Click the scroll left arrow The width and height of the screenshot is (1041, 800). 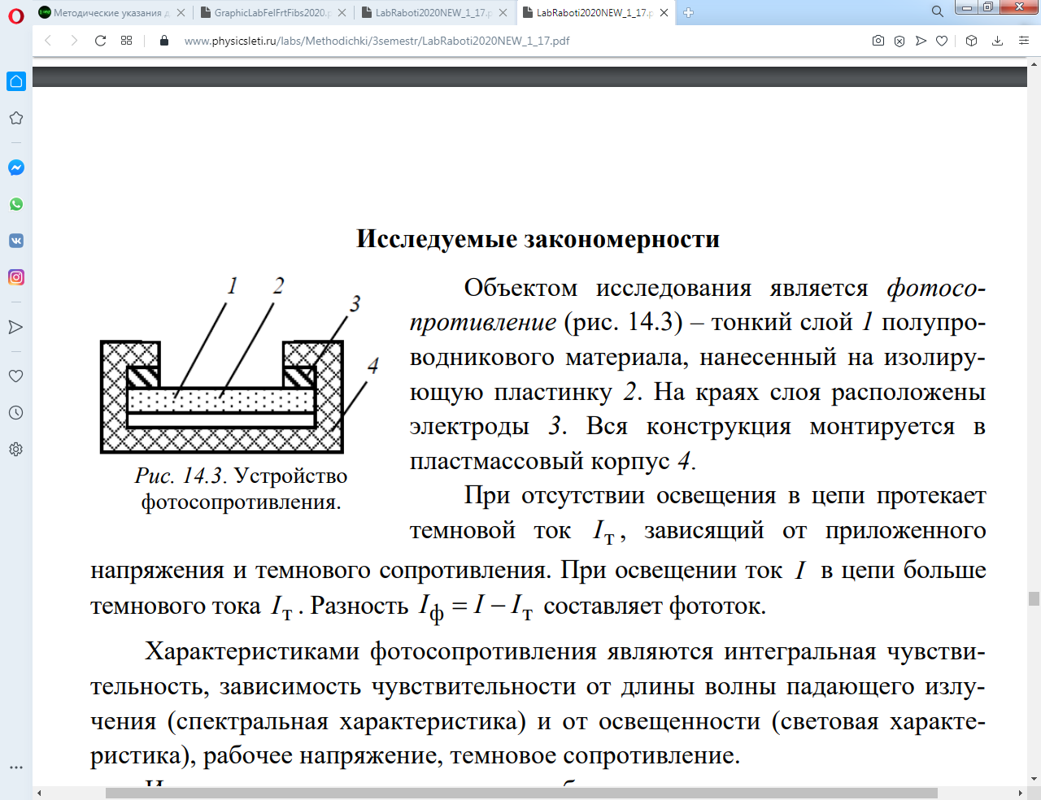pos(39,793)
